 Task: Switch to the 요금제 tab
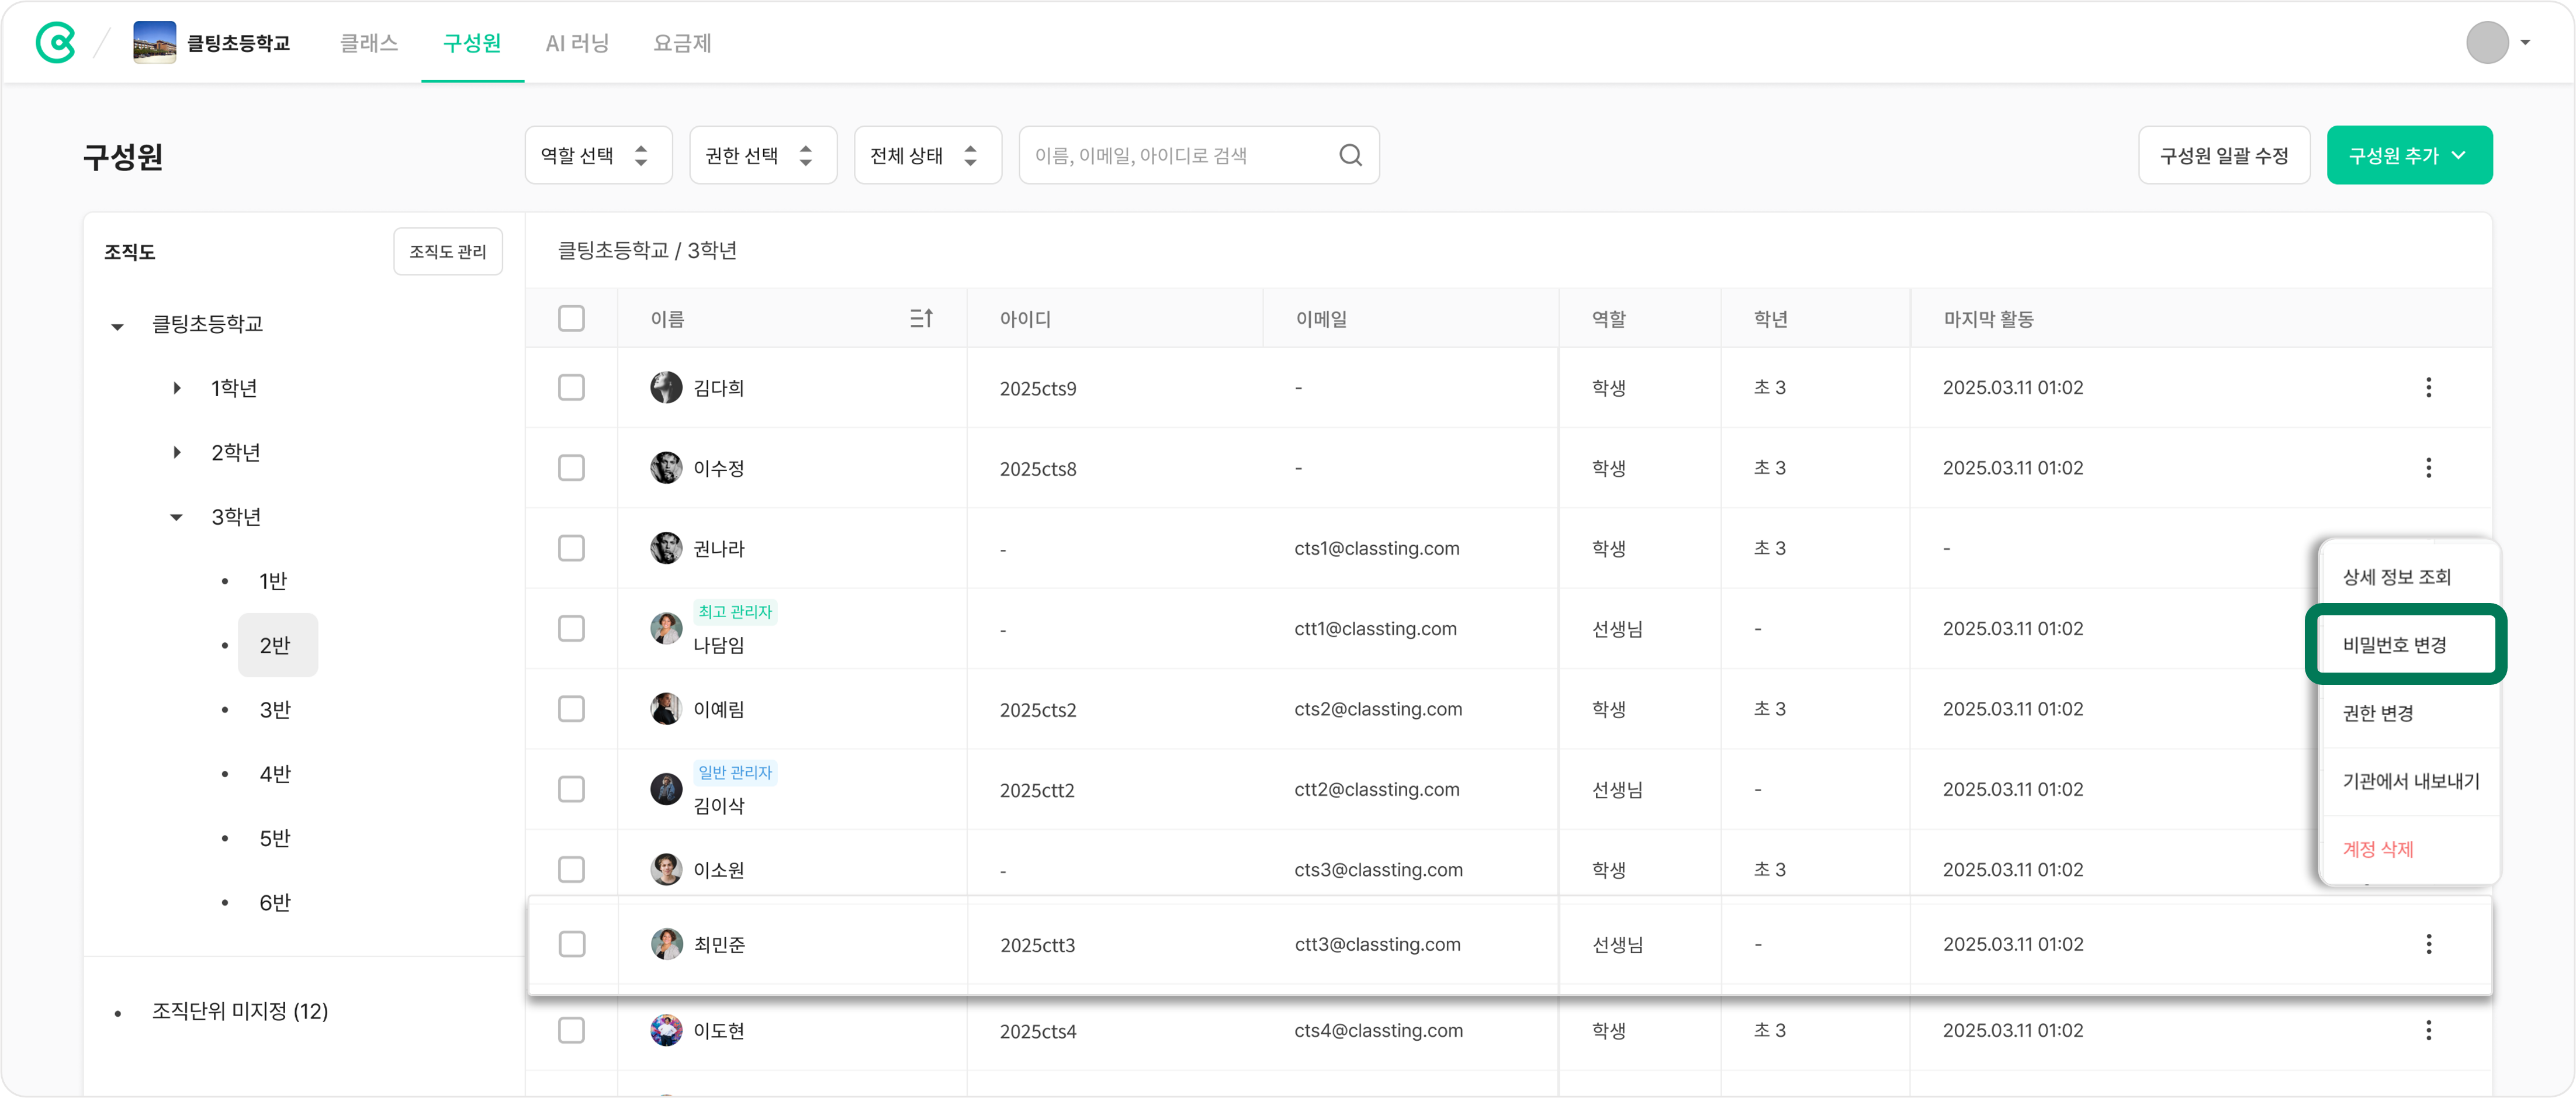pyautogui.click(x=682, y=43)
